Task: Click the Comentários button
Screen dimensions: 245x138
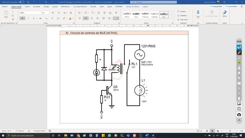Action: pyautogui.click(x=231, y=7)
